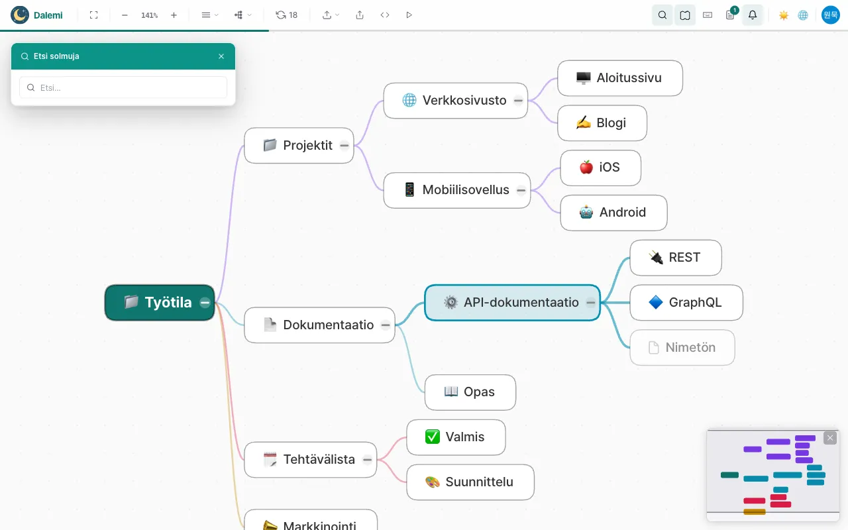Collapse the Dokumentaatio branch

coord(386,325)
